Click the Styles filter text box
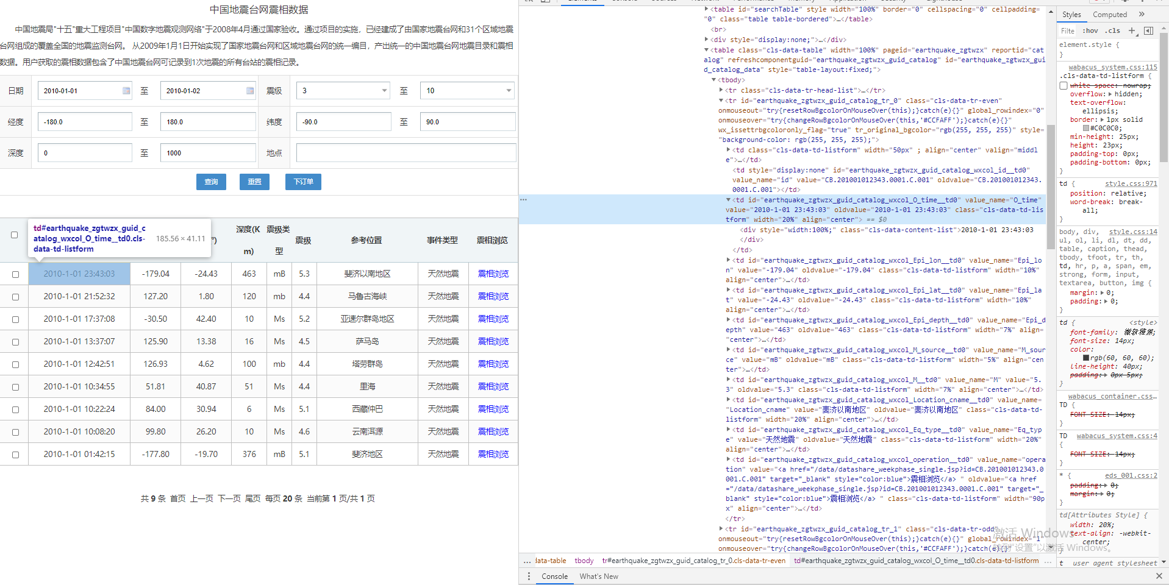Image resolution: width=1169 pixels, height=585 pixels. (1068, 30)
